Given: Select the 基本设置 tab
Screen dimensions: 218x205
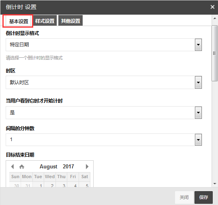Looking at the screenshot, I should [x=18, y=21].
